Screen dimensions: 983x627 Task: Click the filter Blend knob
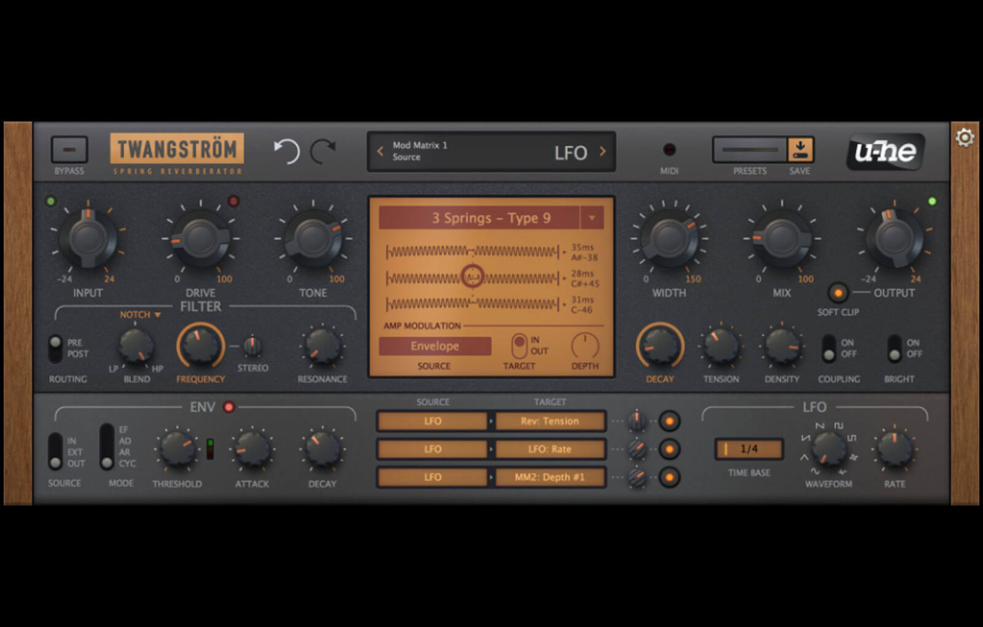click(x=137, y=346)
